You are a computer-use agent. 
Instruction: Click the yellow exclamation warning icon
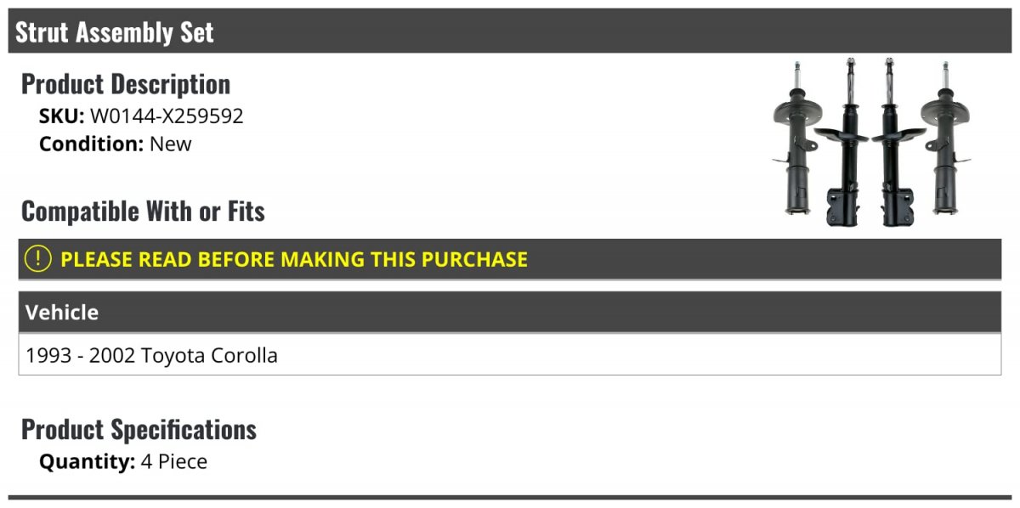(x=38, y=258)
